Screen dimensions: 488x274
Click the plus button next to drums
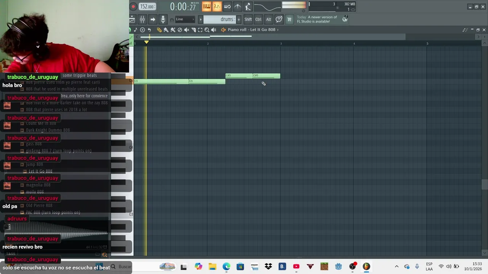point(239,19)
